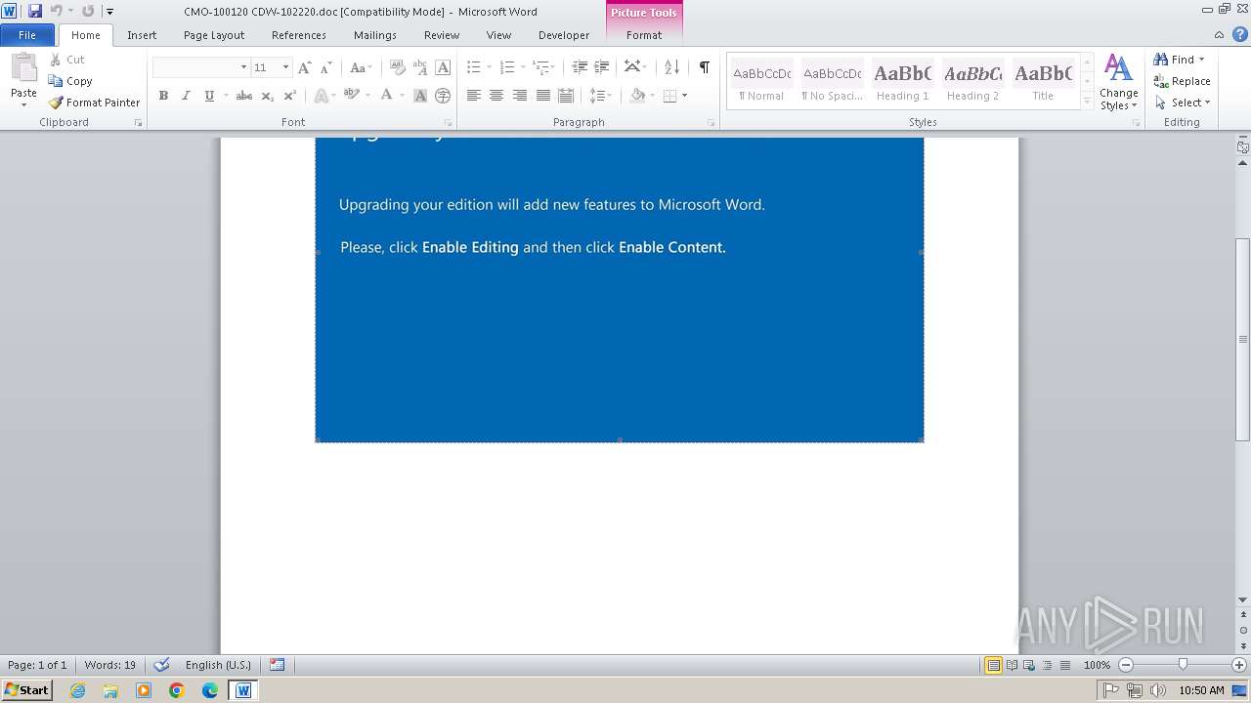The height and width of the screenshot is (703, 1251).
Task: Toggle Show/Hide paragraph marks
Action: [x=704, y=67]
